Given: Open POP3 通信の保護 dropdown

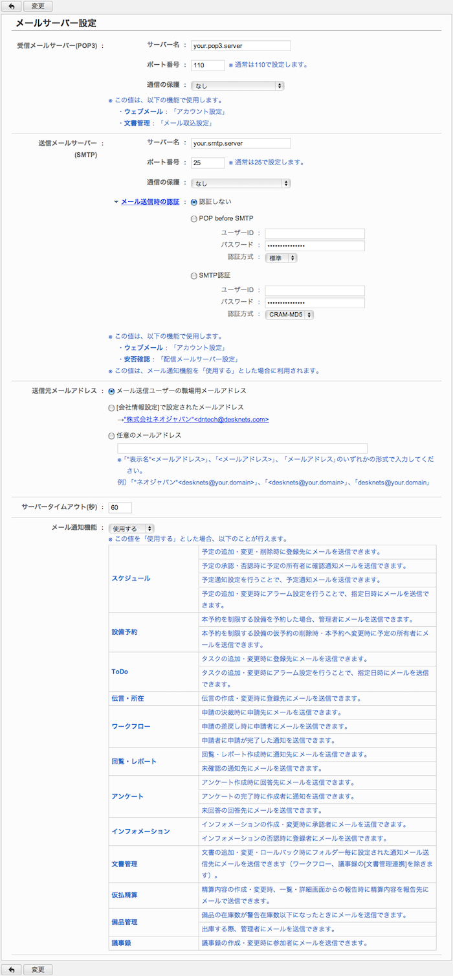Looking at the screenshot, I should (x=238, y=85).
